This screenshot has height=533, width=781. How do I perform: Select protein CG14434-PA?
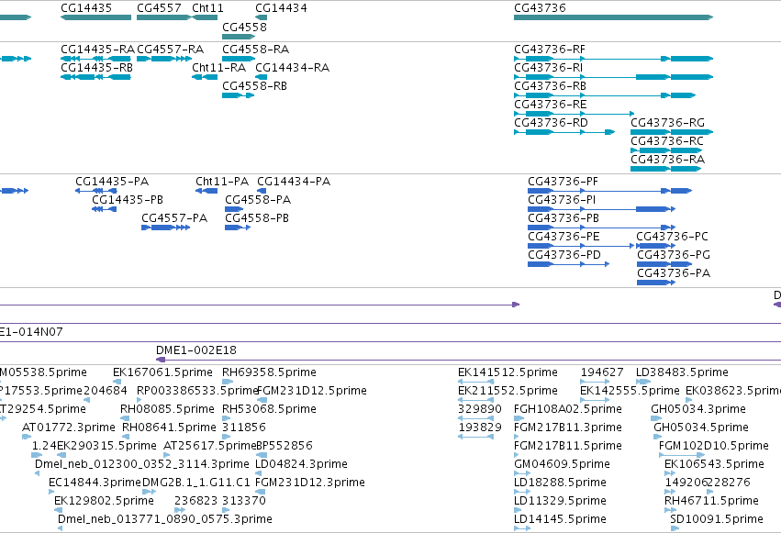pyautogui.click(x=262, y=191)
